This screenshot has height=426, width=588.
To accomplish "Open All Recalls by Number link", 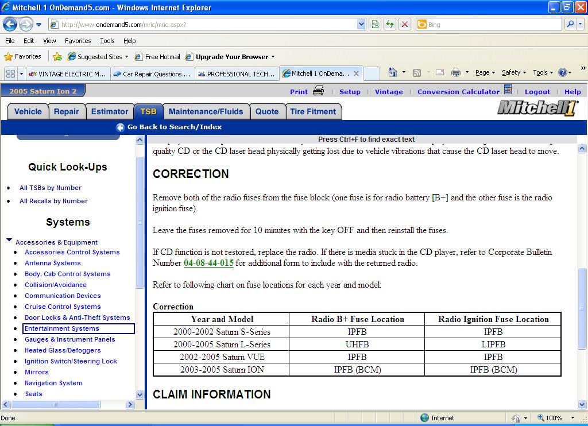I will [53, 201].
